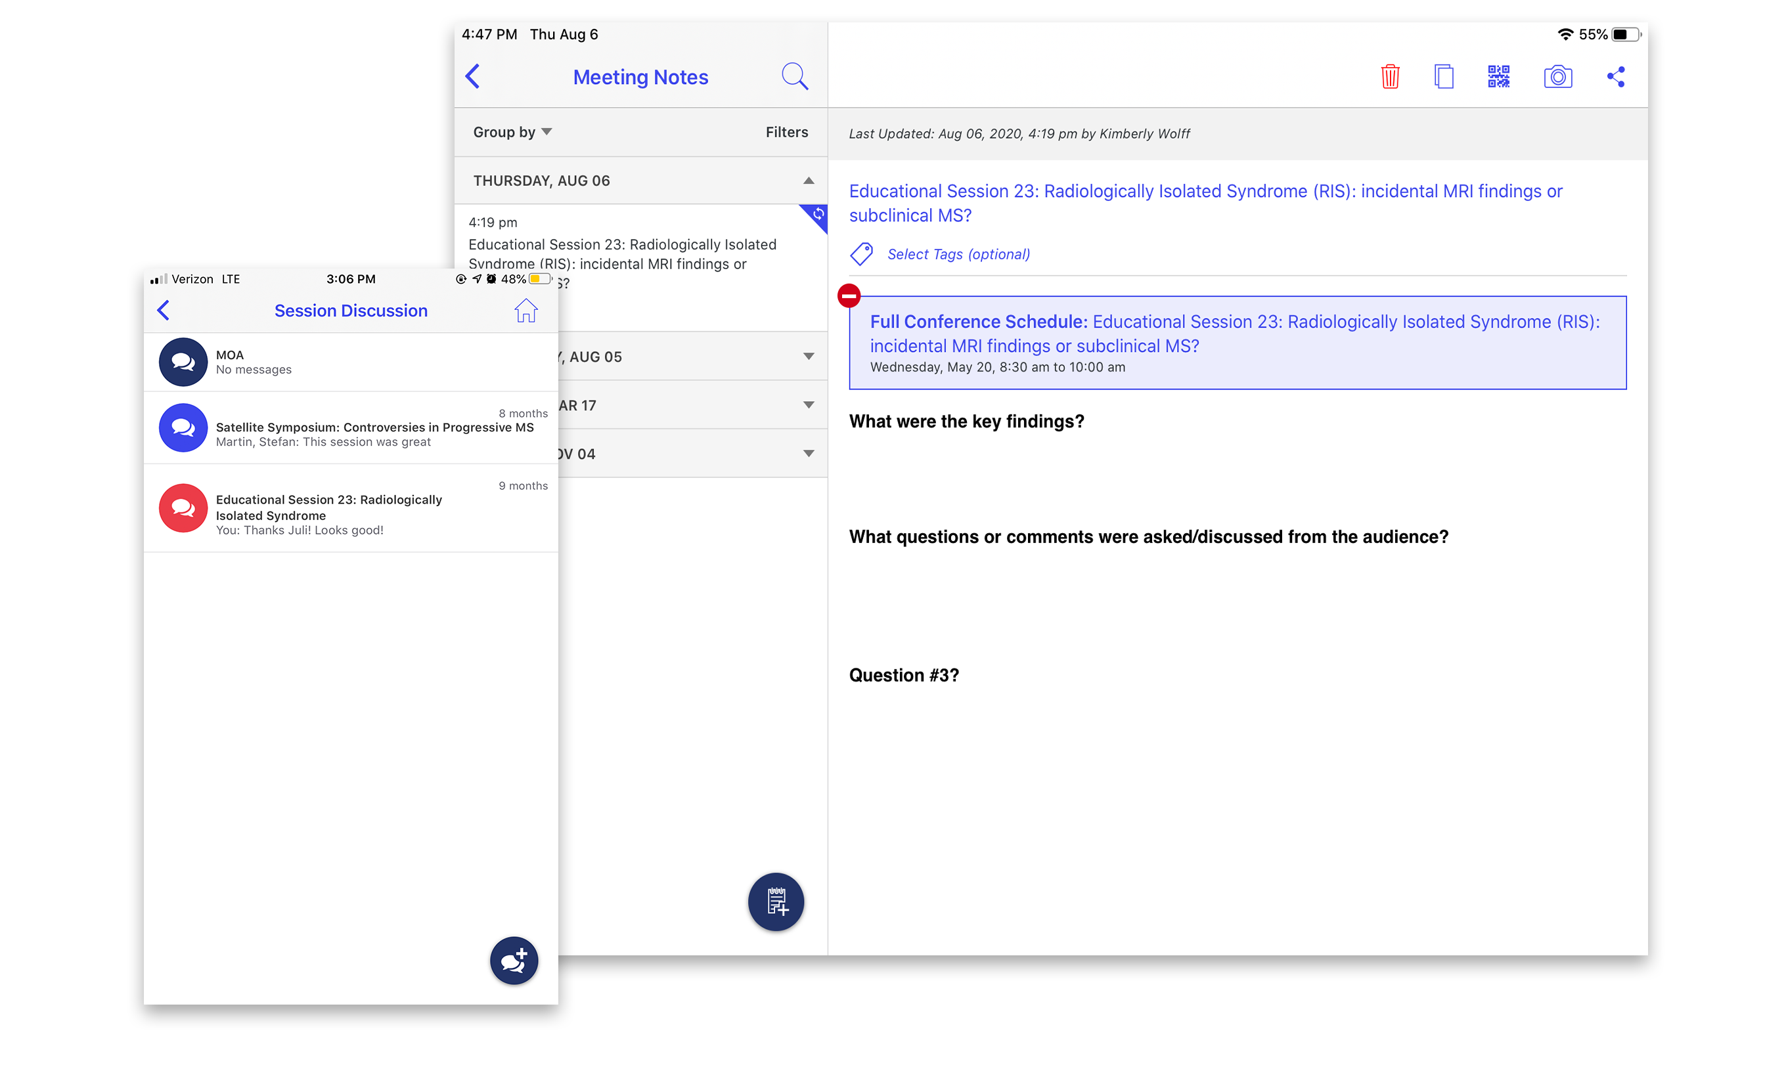The width and height of the screenshot is (1786, 1067).
Task: Open the QR code scanner icon
Action: click(x=1498, y=76)
